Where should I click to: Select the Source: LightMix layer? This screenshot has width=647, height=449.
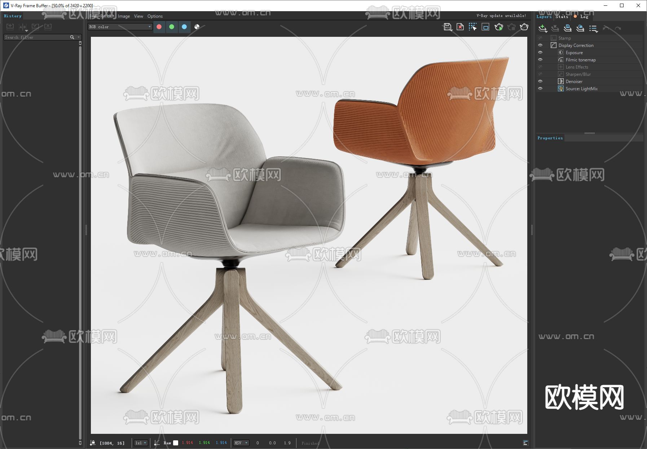[x=581, y=88]
